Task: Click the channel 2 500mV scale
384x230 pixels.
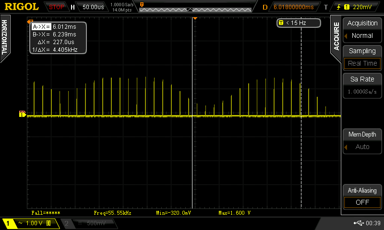Action: click(x=96, y=223)
